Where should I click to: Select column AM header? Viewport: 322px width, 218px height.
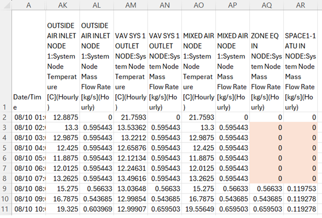point(131,5)
